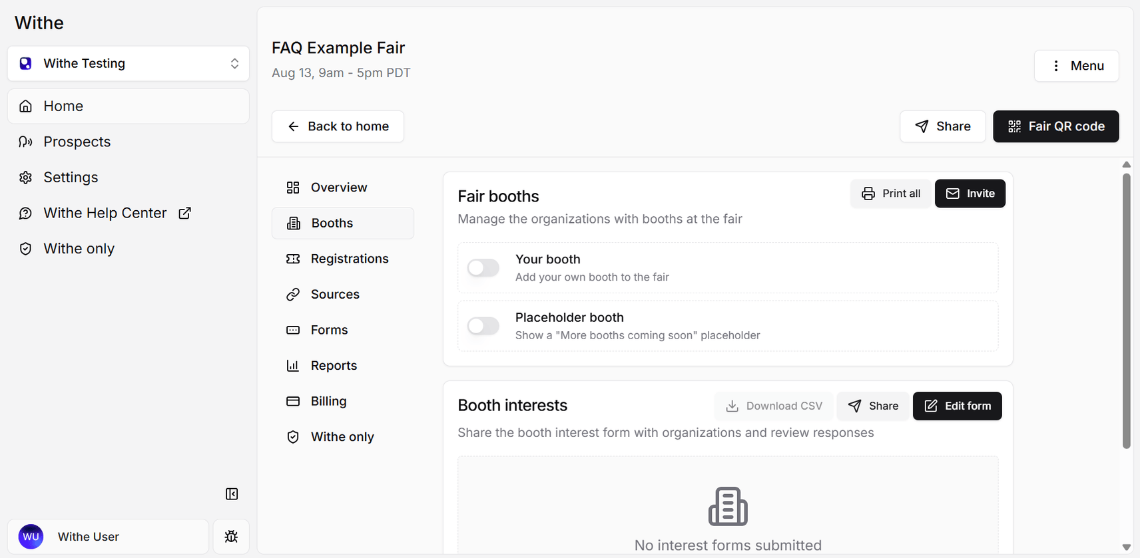The width and height of the screenshot is (1140, 558).
Task: Open the three-dot Menu button
Action: (x=1077, y=66)
